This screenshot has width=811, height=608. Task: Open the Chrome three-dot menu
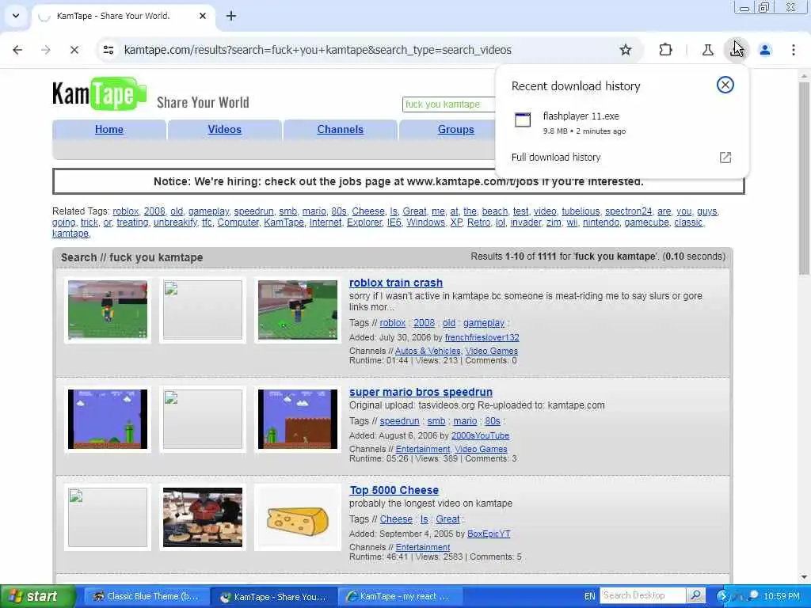pyautogui.click(x=794, y=50)
